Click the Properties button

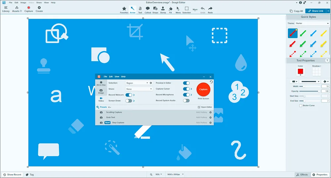pyautogui.click(x=320, y=175)
